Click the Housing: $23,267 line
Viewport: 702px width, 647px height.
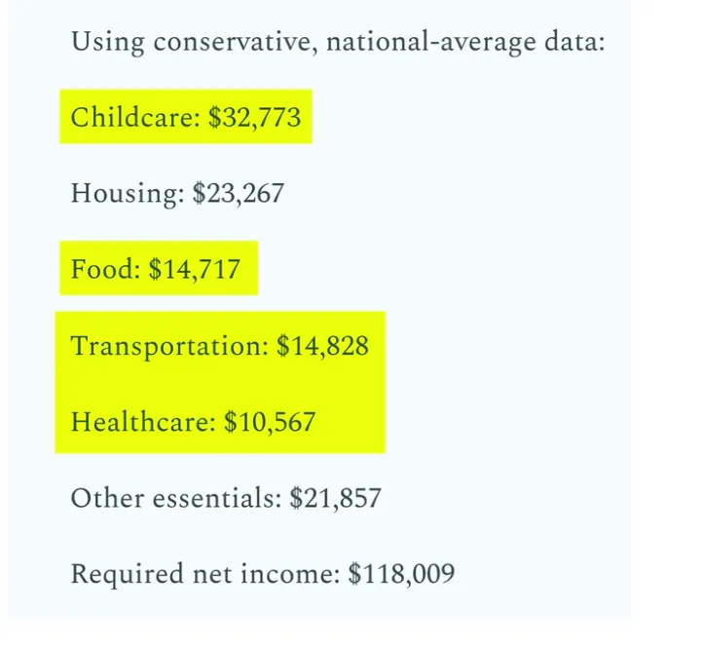pyautogui.click(x=177, y=194)
